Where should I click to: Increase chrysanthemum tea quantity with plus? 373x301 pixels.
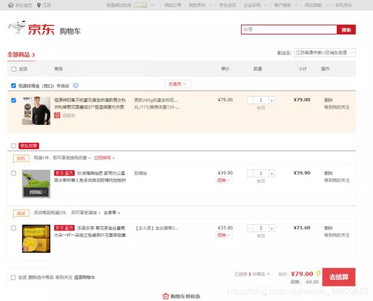(x=271, y=228)
